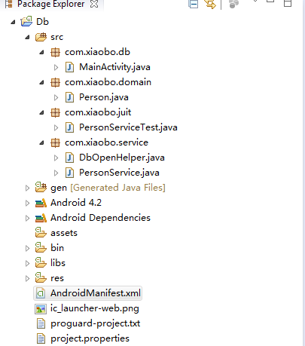305x346 pixels.
Task: Select the Android 4.2 label
Action: pos(76,203)
